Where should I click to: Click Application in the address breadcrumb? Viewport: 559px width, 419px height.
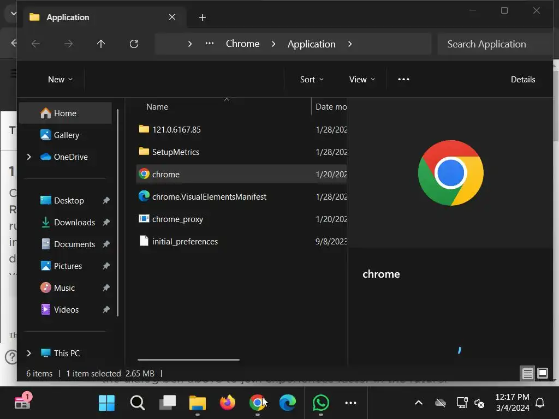pyautogui.click(x=312, y=44)
